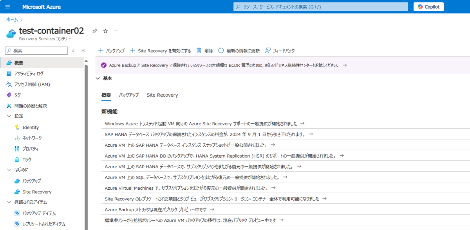
Task: Pin test-container02 with the pin icon
Action: pos(94,31)
